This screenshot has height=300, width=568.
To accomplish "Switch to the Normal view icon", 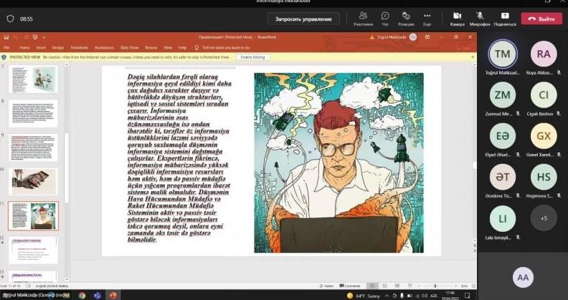I will pyautogui.click(x=372, y=286).
